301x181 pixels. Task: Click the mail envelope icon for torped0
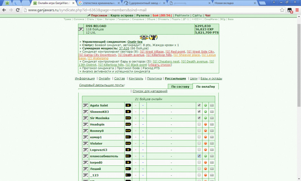point(212,162)
